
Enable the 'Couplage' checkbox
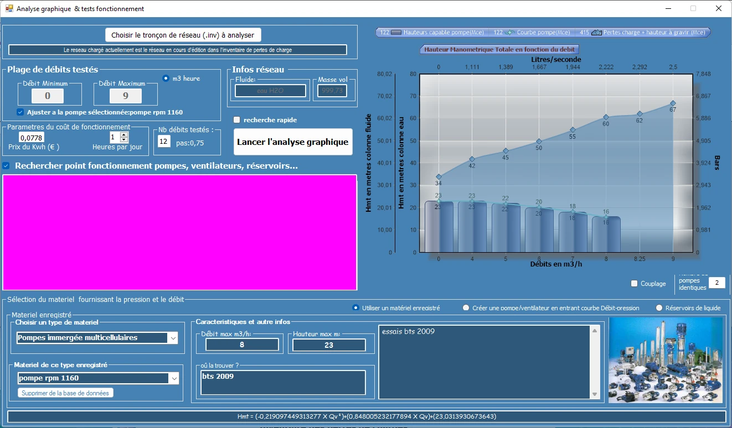[x=635, y=284]
